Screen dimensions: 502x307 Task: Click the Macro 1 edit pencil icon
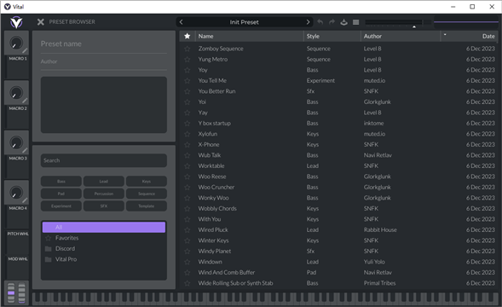(x=25, y=50)
